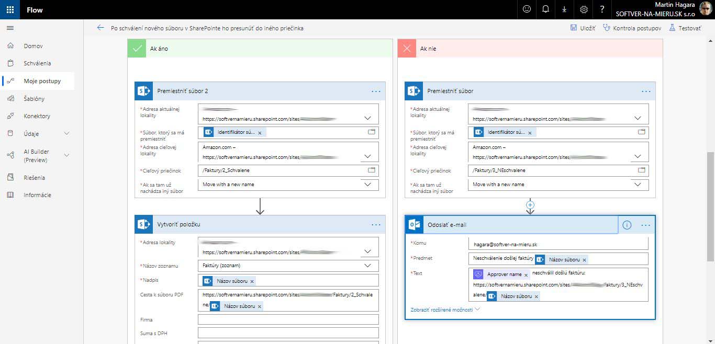
Task: Go back using the left arrow
Action: (x=100, y=28)
